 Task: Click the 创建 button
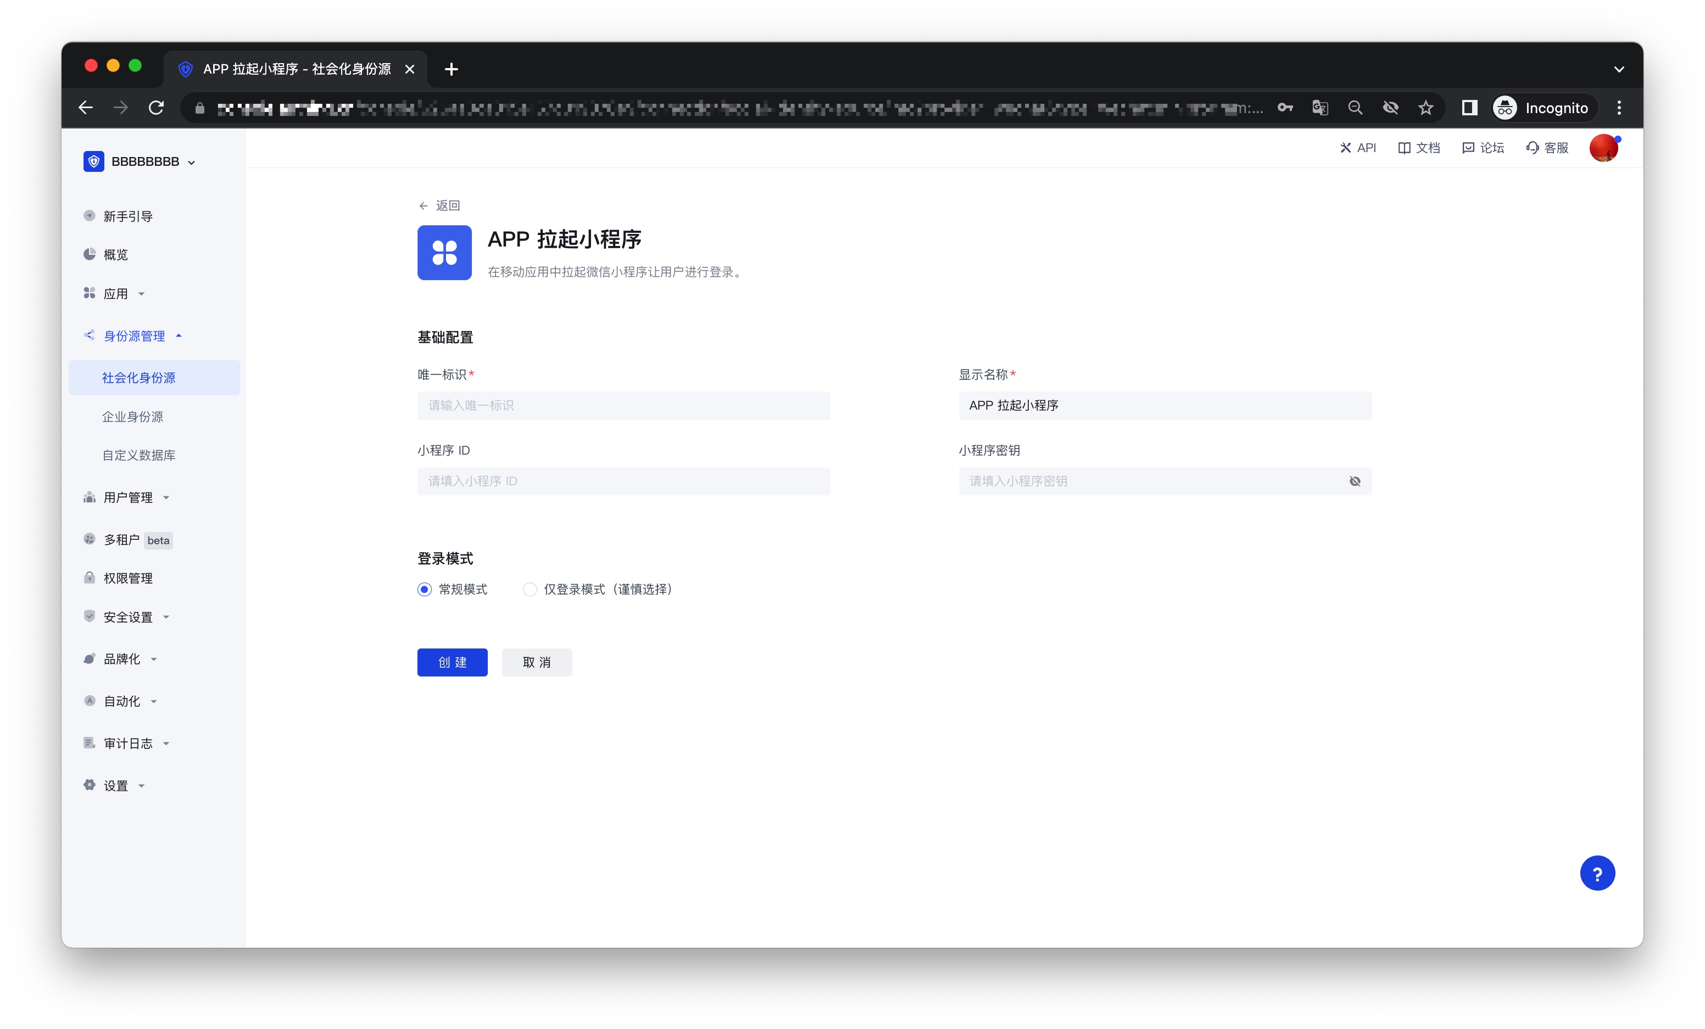pos(452,663)
